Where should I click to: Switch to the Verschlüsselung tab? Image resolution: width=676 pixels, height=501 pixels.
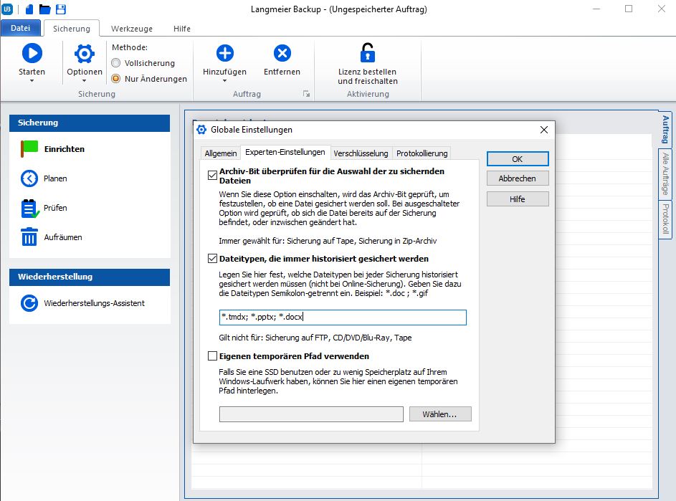361,153
